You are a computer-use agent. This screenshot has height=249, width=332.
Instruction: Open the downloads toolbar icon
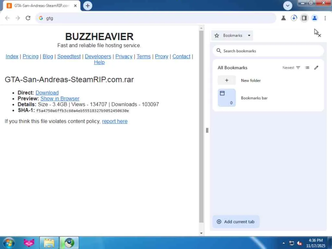coord(294,18)
